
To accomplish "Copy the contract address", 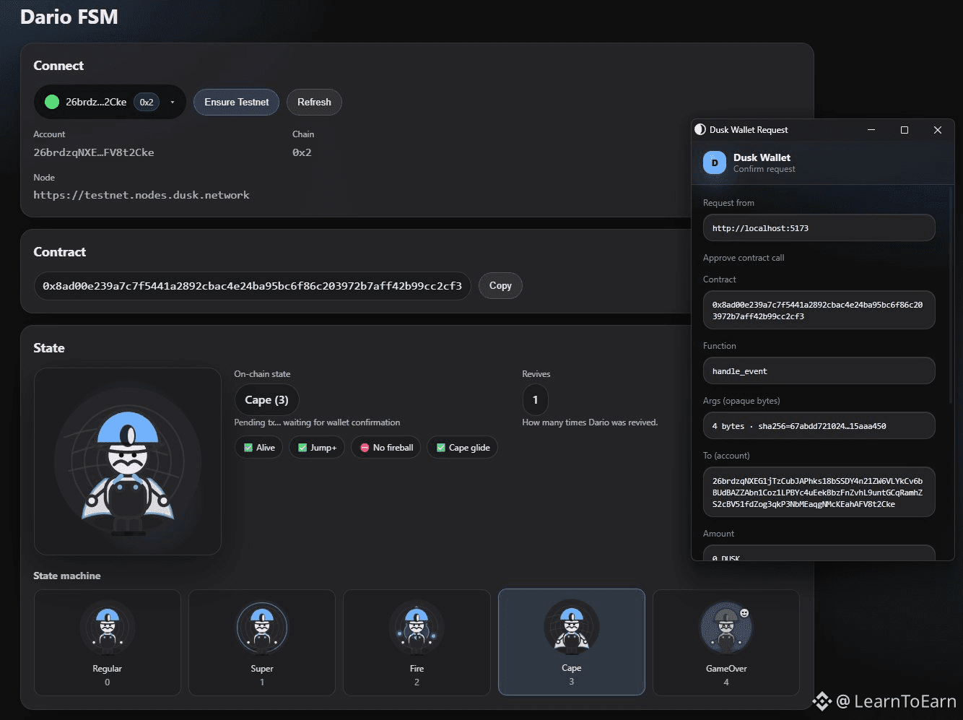I will pyautogui.click(x=500, y=285).
